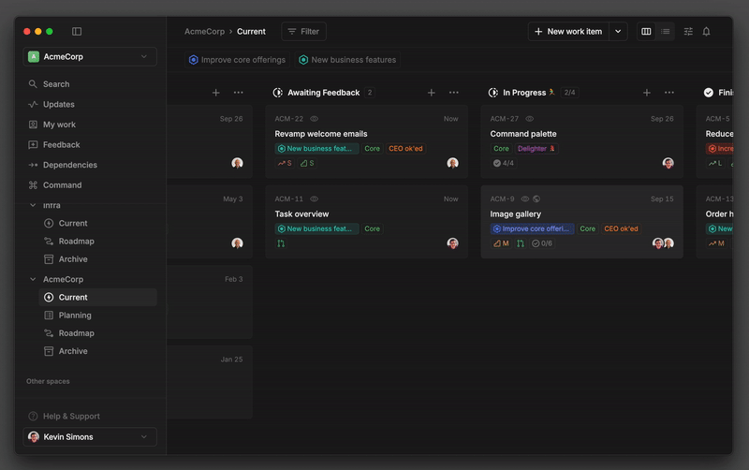The width and height of the screenshot is (749, 470).
Task: Toggle the sidebar panel icon
Action: (x=77, y=32)
